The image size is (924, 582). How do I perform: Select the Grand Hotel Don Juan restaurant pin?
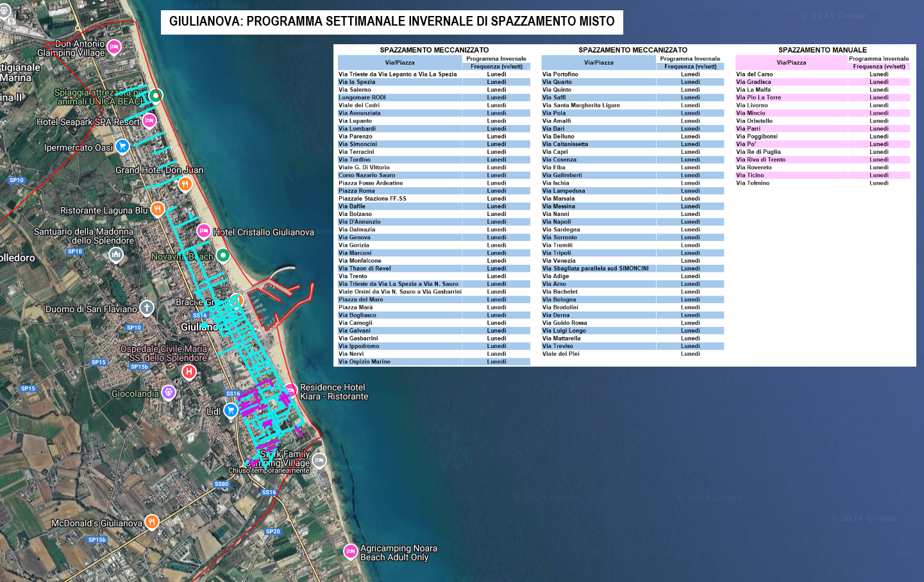click(185, 184)
